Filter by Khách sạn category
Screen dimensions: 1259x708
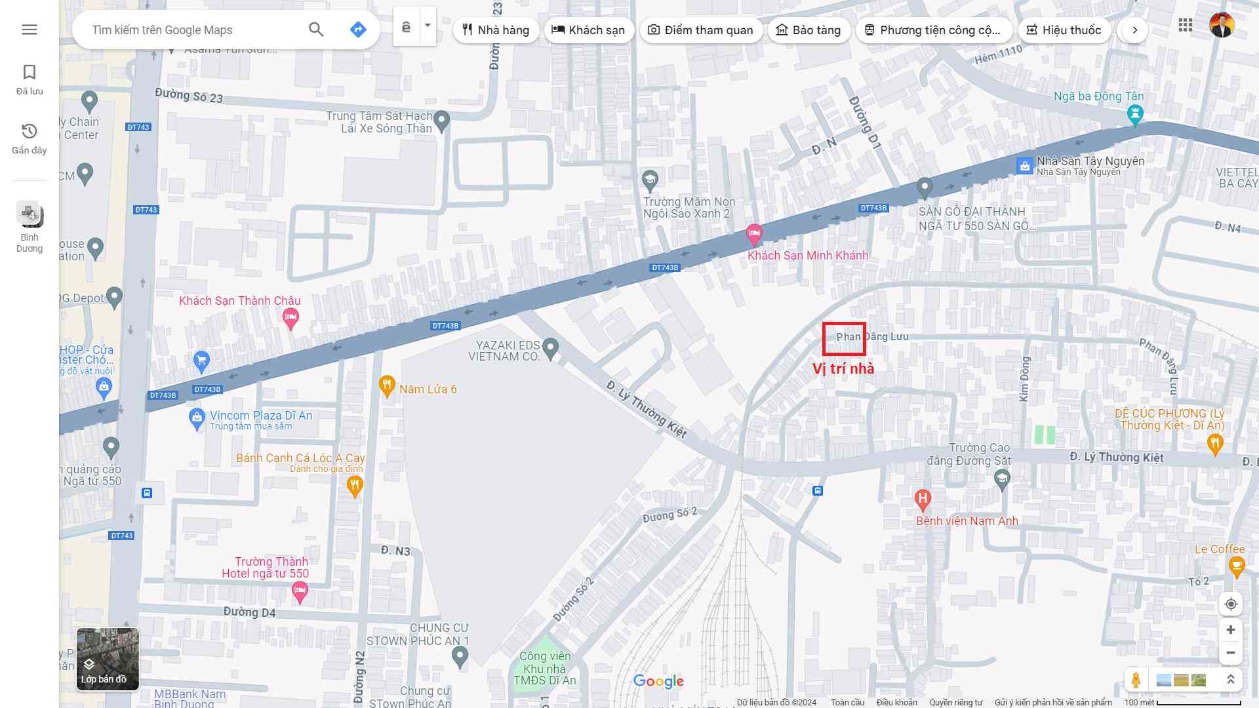tap(588, 30)
